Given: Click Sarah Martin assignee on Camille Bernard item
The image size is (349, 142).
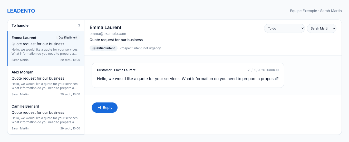Looking at the screenshot, I should pos(20,128).
